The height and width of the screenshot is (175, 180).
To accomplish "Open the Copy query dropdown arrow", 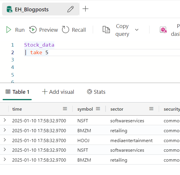I will point(137,30).
